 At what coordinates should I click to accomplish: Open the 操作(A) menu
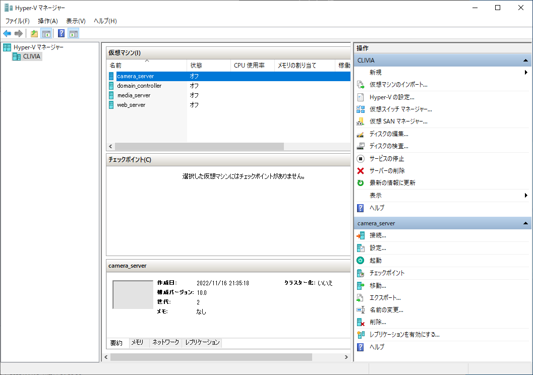tap(48, 21)
